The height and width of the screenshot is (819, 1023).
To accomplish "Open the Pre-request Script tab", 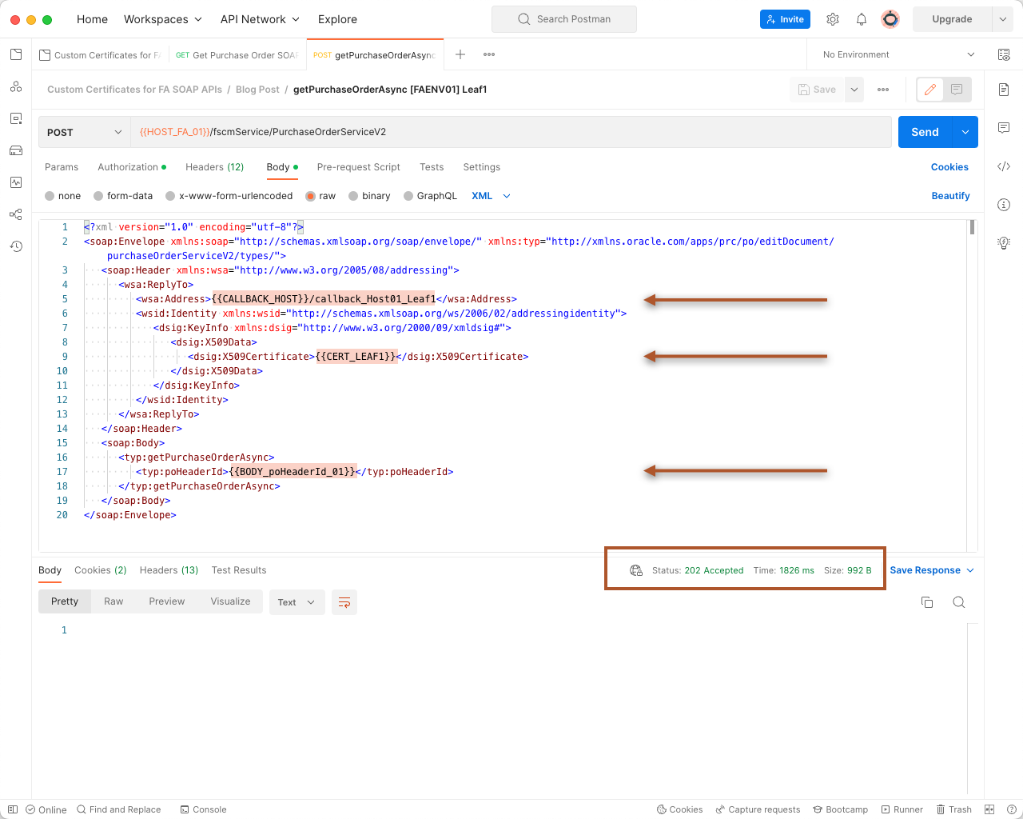I will click(358, 167).
